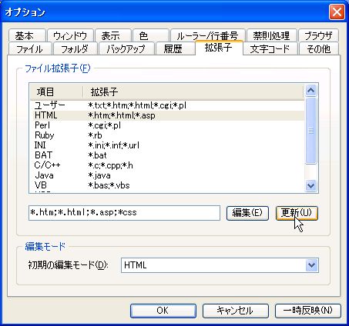Go to the バックアップ tab

[x=126, y=48]
